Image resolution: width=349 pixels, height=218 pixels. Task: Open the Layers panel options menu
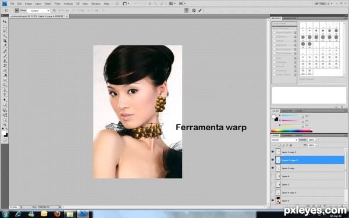coord(346,135)
